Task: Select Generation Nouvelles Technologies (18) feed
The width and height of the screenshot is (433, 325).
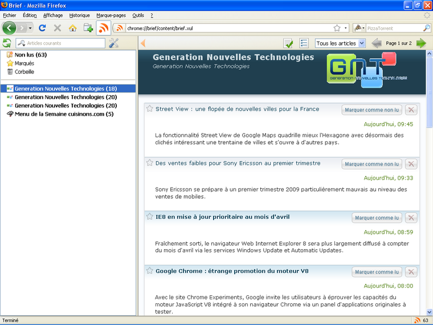Action: point(68,88)
